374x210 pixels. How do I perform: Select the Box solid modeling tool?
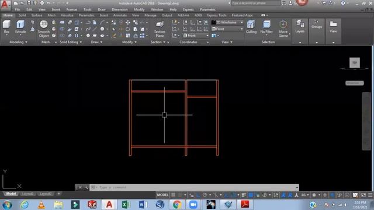[x=6, y=26]
